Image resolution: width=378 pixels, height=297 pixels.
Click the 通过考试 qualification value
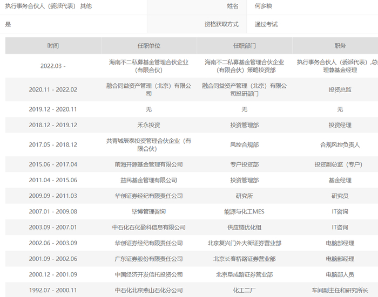click(266, 24)
